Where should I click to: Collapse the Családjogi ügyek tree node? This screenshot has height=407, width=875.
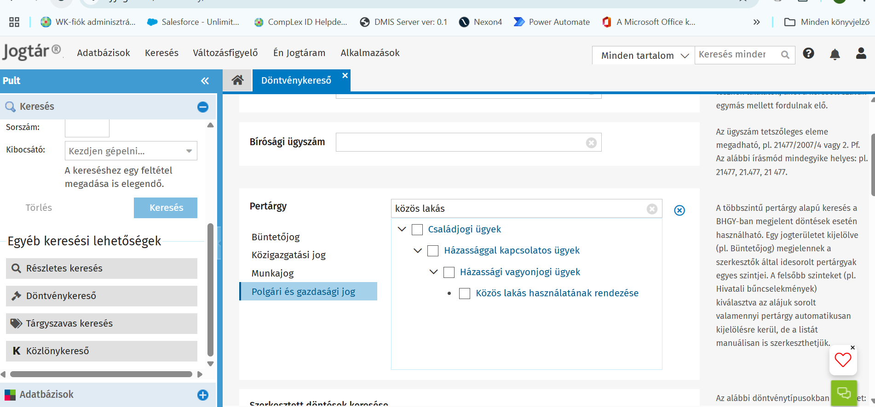(402, 229)
